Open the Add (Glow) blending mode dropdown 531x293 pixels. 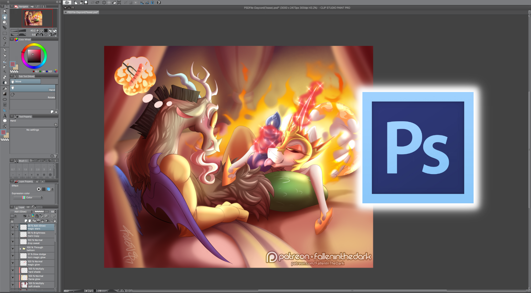22,212
